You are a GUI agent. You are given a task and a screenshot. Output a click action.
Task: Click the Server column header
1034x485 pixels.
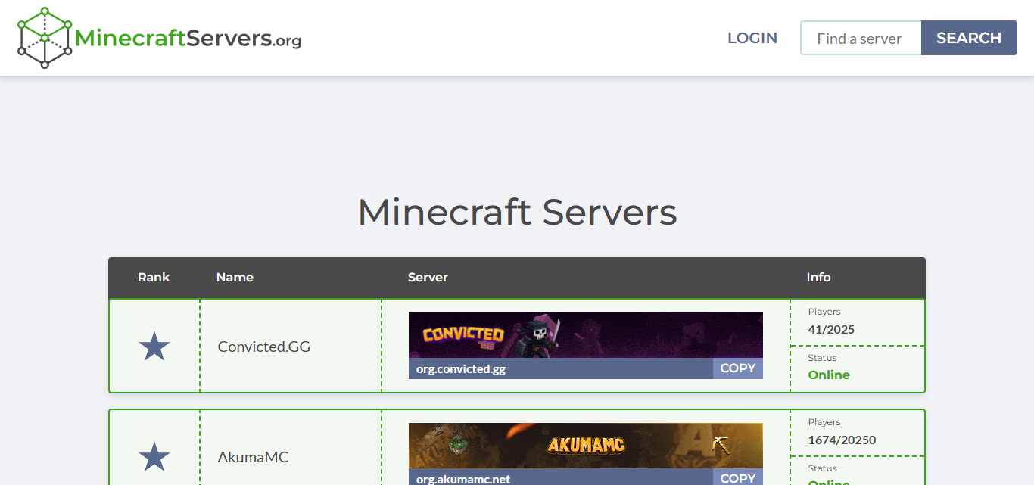428,277
